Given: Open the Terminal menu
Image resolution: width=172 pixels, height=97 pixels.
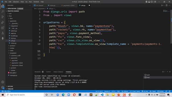Looking at the screenshot, I should pyautogui.click(x=36, y=2).
